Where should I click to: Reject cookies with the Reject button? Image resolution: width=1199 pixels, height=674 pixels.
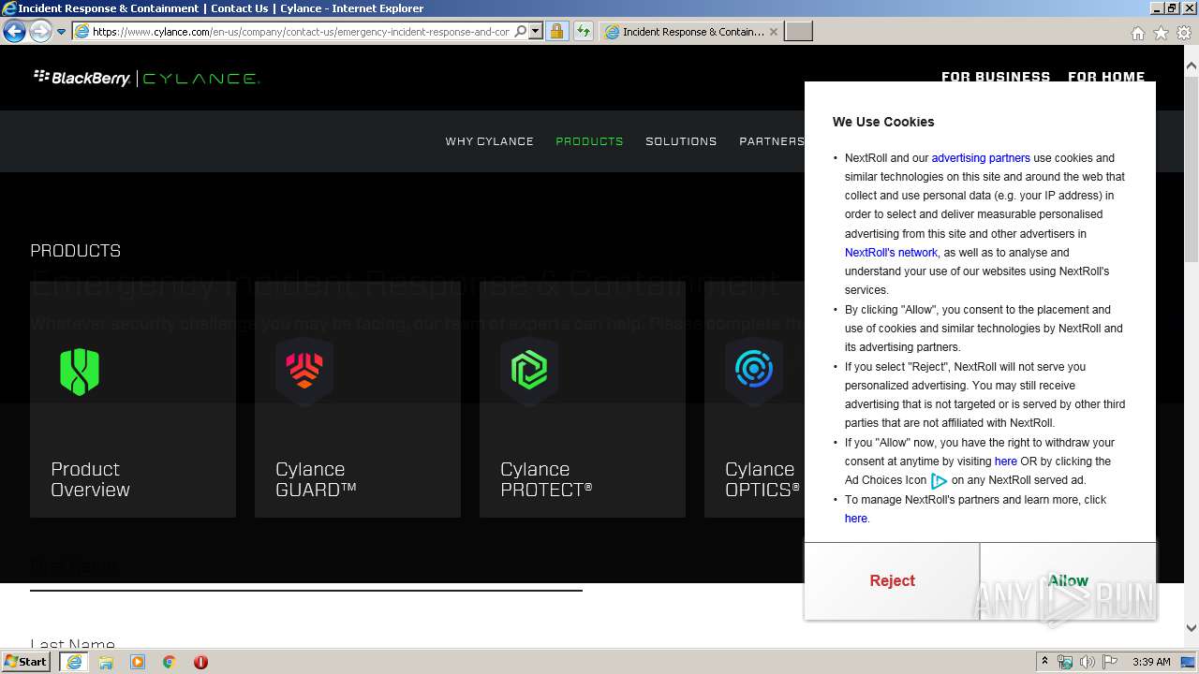coord(892,580)
